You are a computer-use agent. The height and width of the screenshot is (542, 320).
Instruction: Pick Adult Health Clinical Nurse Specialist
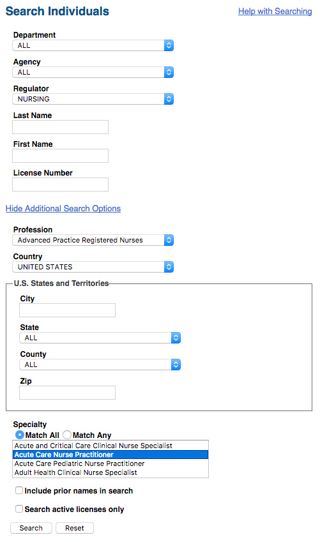coord(110,472)
